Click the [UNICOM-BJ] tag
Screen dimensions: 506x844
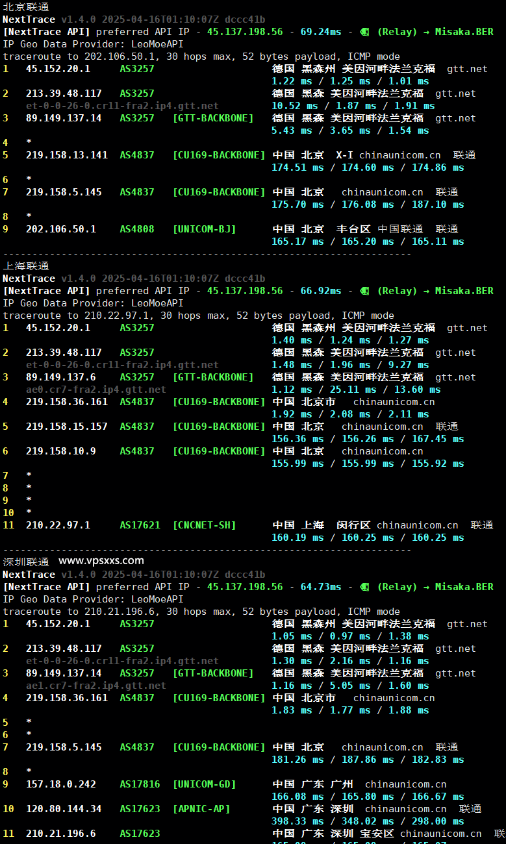(205, 229)
